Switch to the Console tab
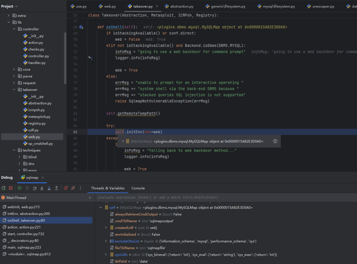Screen dimensions: 357x264 click(x=138, y=188)
